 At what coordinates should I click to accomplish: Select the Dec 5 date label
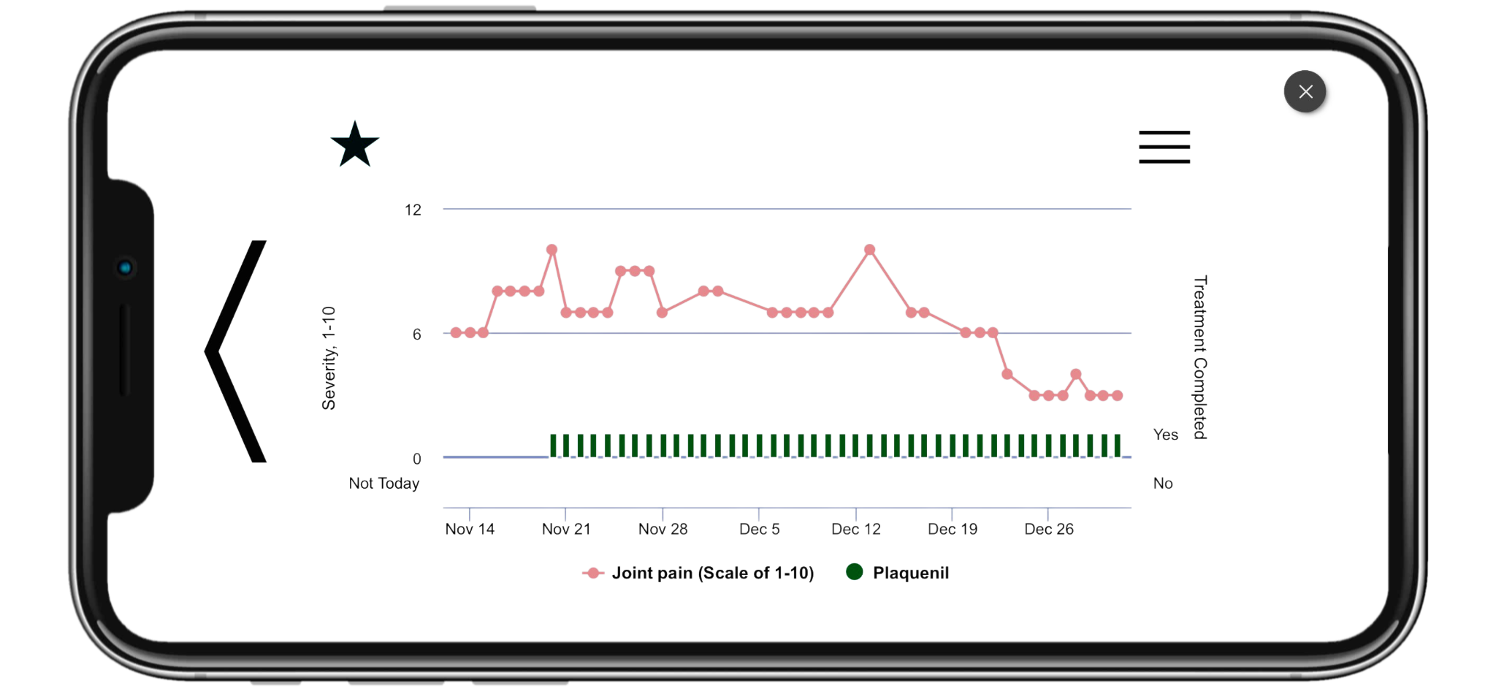pyautogui.click(x=760, y=528)
